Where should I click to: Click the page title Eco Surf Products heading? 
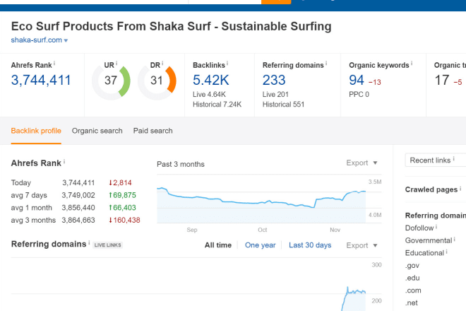click(171, 26)
